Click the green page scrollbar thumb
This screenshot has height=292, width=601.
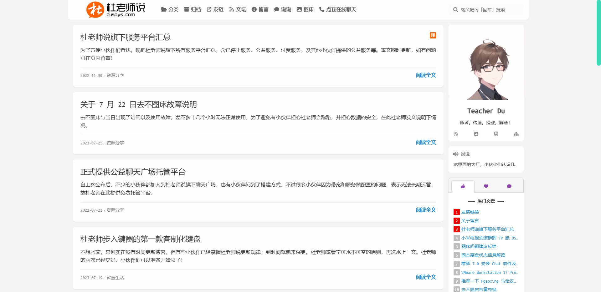coord(598,33)
